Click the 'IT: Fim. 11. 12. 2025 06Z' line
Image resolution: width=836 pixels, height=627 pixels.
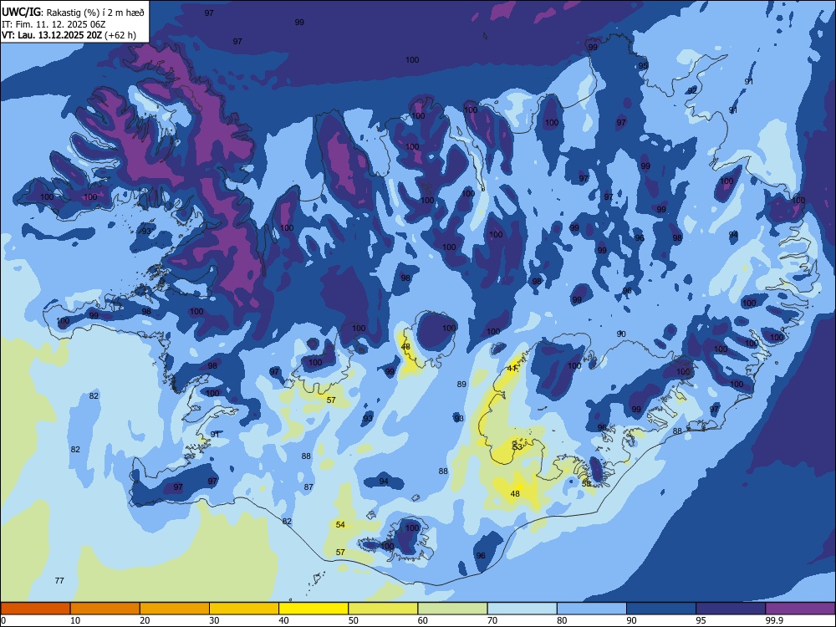click(53, 24)
